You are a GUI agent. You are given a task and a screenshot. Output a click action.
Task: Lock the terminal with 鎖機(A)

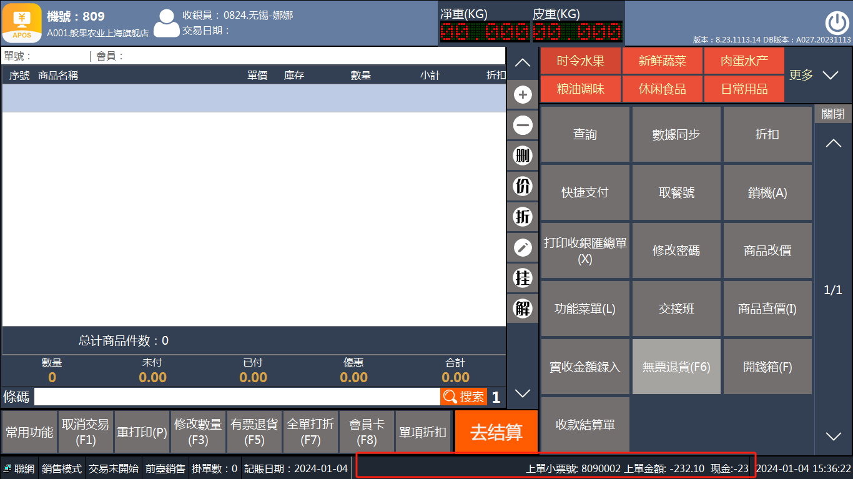click(x=767, y=192)
